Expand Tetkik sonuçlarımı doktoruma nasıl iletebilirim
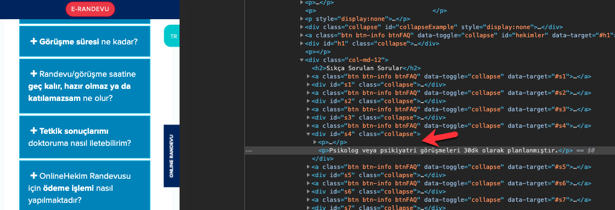Screen dimensions: 615x210 (85, 137)
